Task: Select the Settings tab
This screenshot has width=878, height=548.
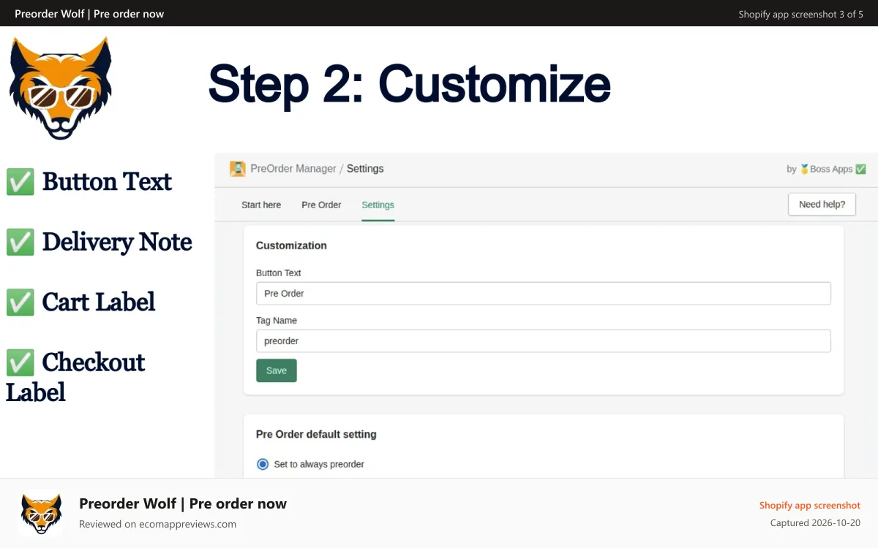Action: (x=378, y=205)
